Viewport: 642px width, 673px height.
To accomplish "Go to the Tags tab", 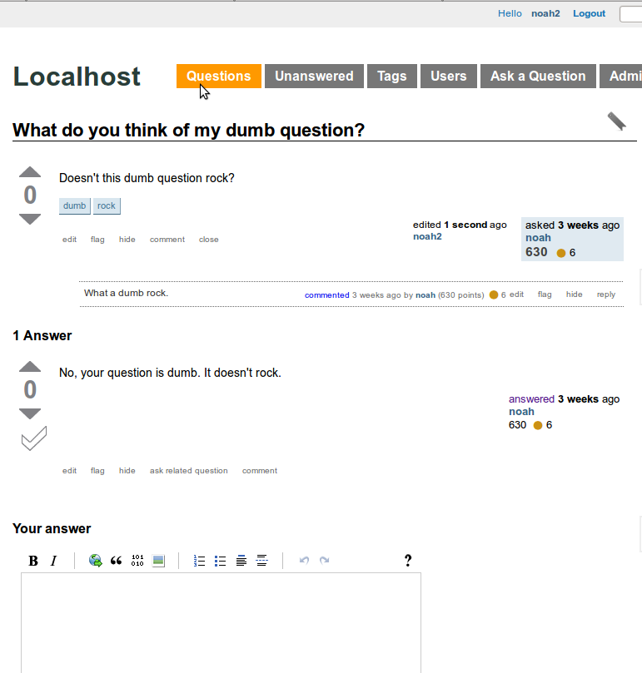I will point(391,76).
